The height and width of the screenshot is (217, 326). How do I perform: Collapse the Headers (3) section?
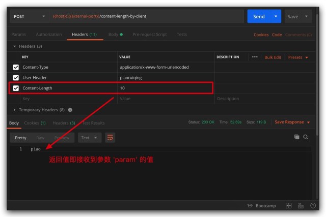(14, 46)
